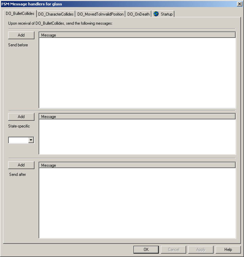Open Help for message handlers
Screen dimensions: 244x257
(228, 250)
